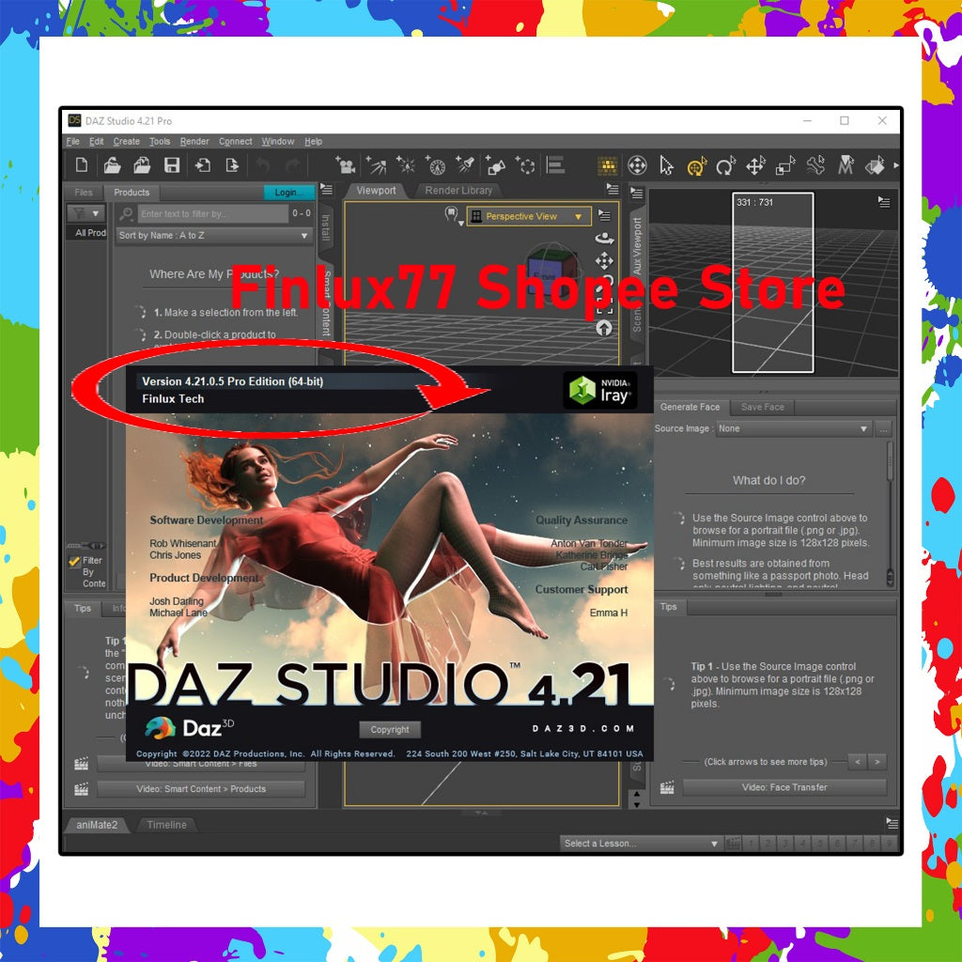Image resolution: width=962 pixels, height=962 pixels.
Task: Select the Node Selection pointer tool
Action: pos(667,165)
